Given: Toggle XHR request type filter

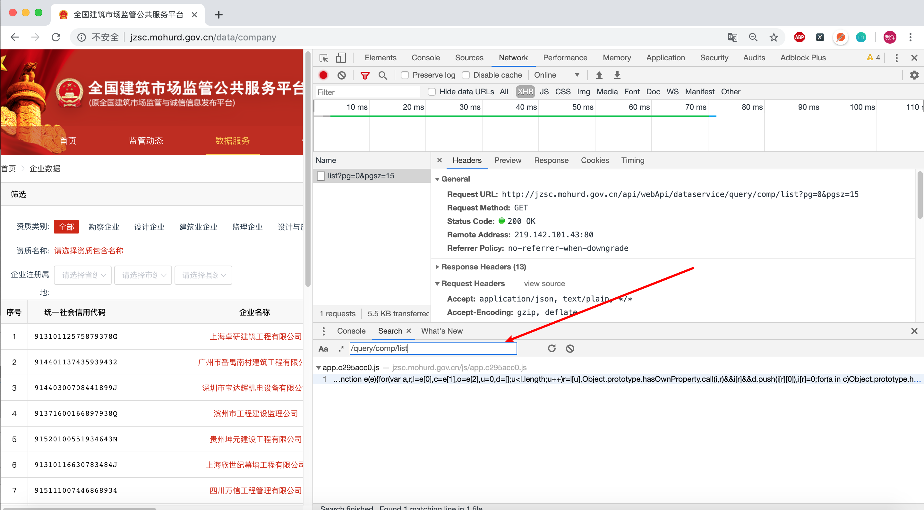Looking at the screenshot, I should point(525,92).
